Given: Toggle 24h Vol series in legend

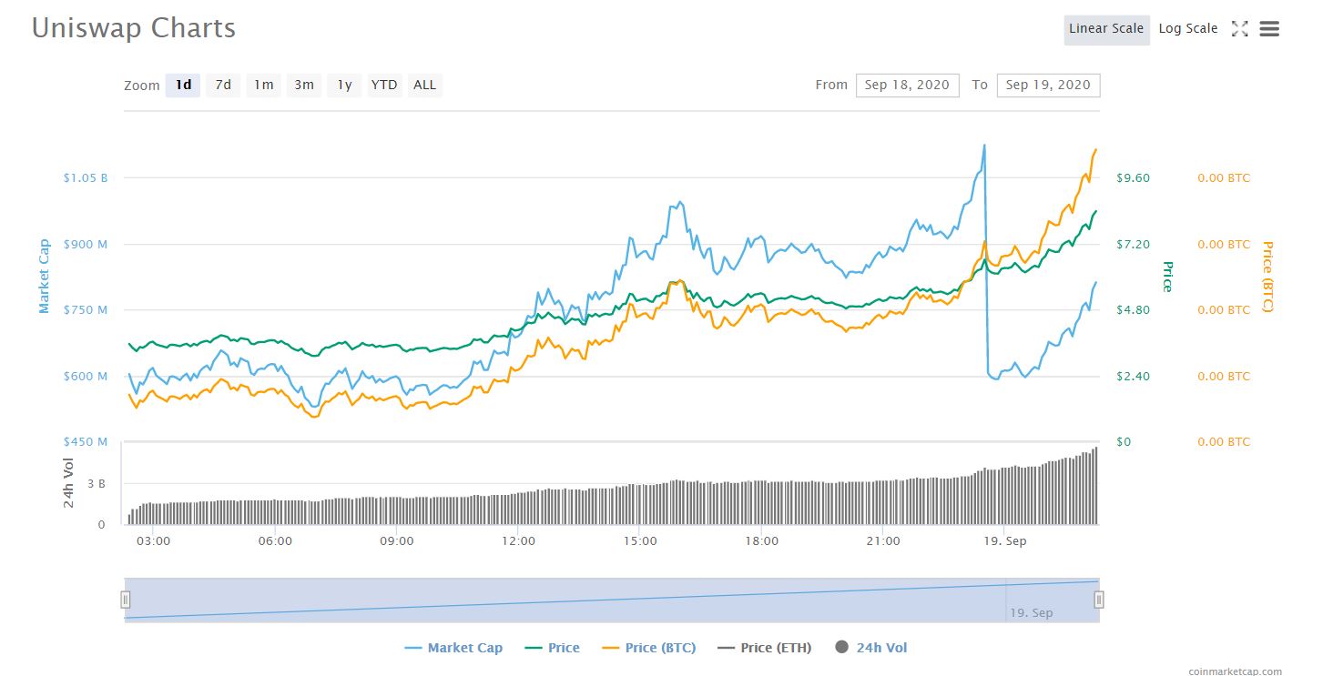Looking at the screenshot, I should [871, 648].
